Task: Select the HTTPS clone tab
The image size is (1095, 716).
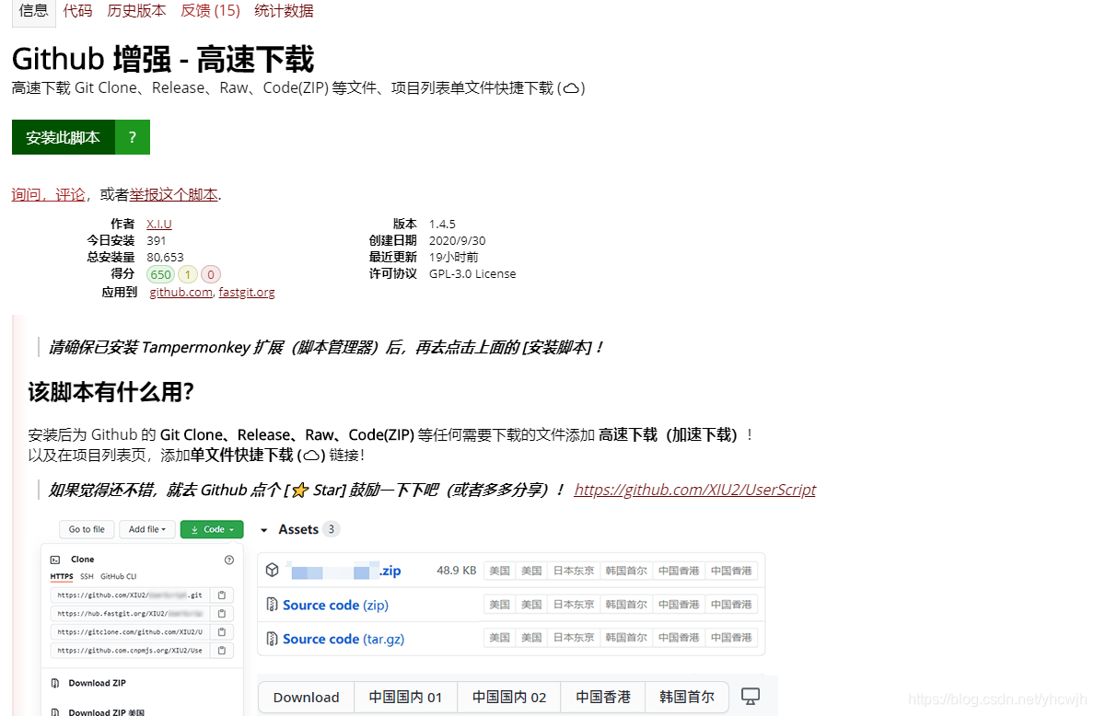Action: (x=62, y=576)
